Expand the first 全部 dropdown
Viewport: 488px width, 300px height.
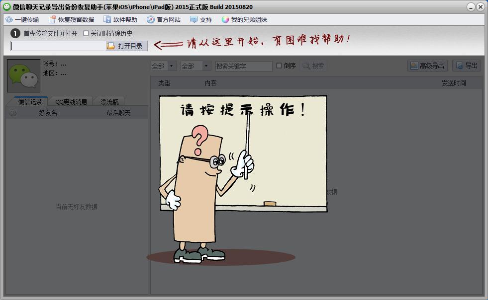coord(164,66)
